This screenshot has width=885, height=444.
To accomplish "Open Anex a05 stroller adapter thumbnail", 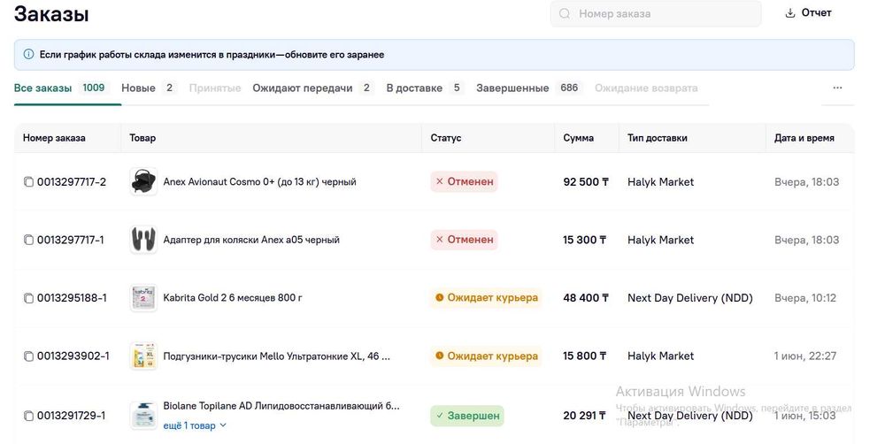I will [143, 240].
